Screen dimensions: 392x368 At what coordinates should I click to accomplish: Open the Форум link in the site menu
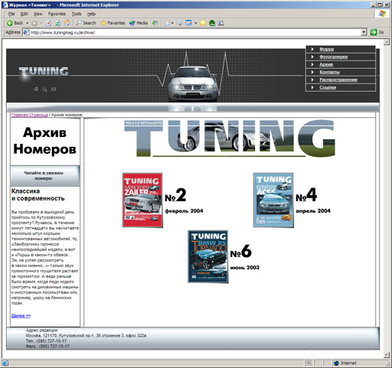pyautogui.click(x=326, y=49)
